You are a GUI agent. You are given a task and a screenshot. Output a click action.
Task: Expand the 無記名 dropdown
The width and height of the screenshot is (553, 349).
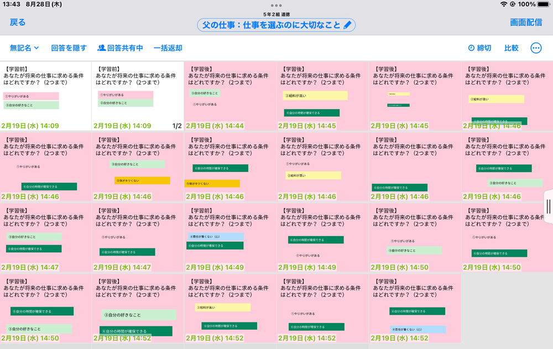point(24,48)
